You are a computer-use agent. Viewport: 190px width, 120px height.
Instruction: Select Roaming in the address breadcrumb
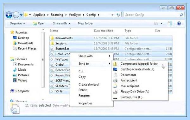pos(57,15)
